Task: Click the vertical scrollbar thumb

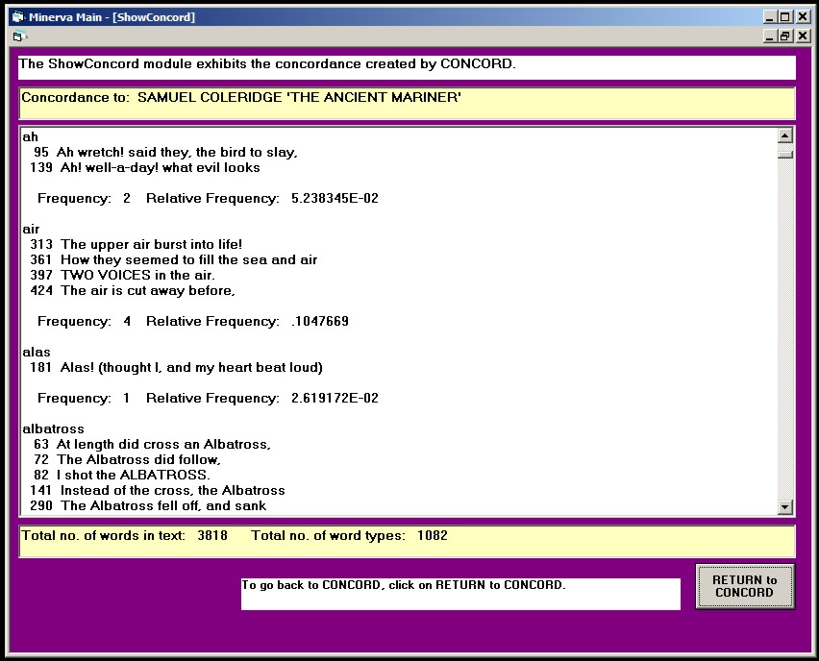Action: pyautogui.click(x=785, y=153)
